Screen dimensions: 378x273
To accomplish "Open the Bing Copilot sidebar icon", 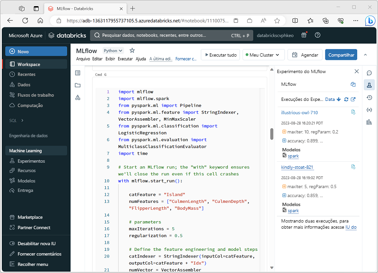I will [370, 21].
